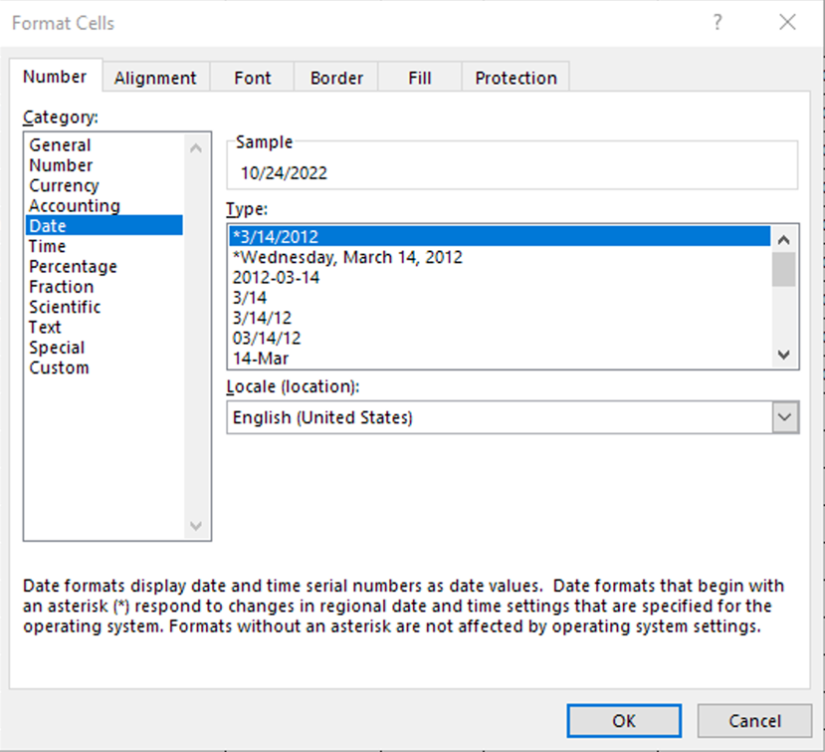This screenshot has width=825, height=752.
Task: Click the Category list scroll down arrow
Action: 196,526
